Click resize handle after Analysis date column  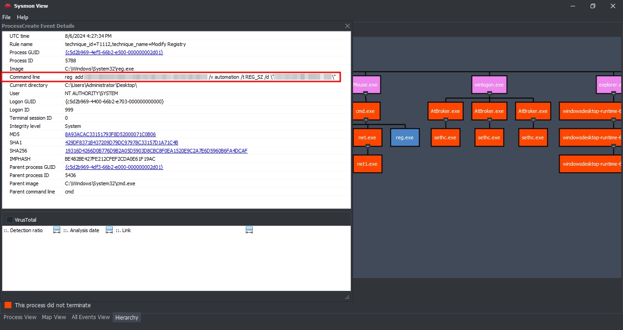109,230
